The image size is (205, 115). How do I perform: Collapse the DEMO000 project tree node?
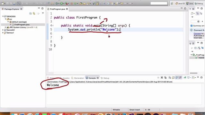[x=3, y=16]
